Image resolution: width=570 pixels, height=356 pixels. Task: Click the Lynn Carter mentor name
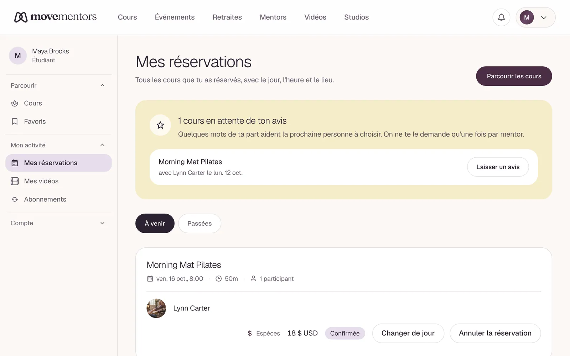click(x=191, y=308)
